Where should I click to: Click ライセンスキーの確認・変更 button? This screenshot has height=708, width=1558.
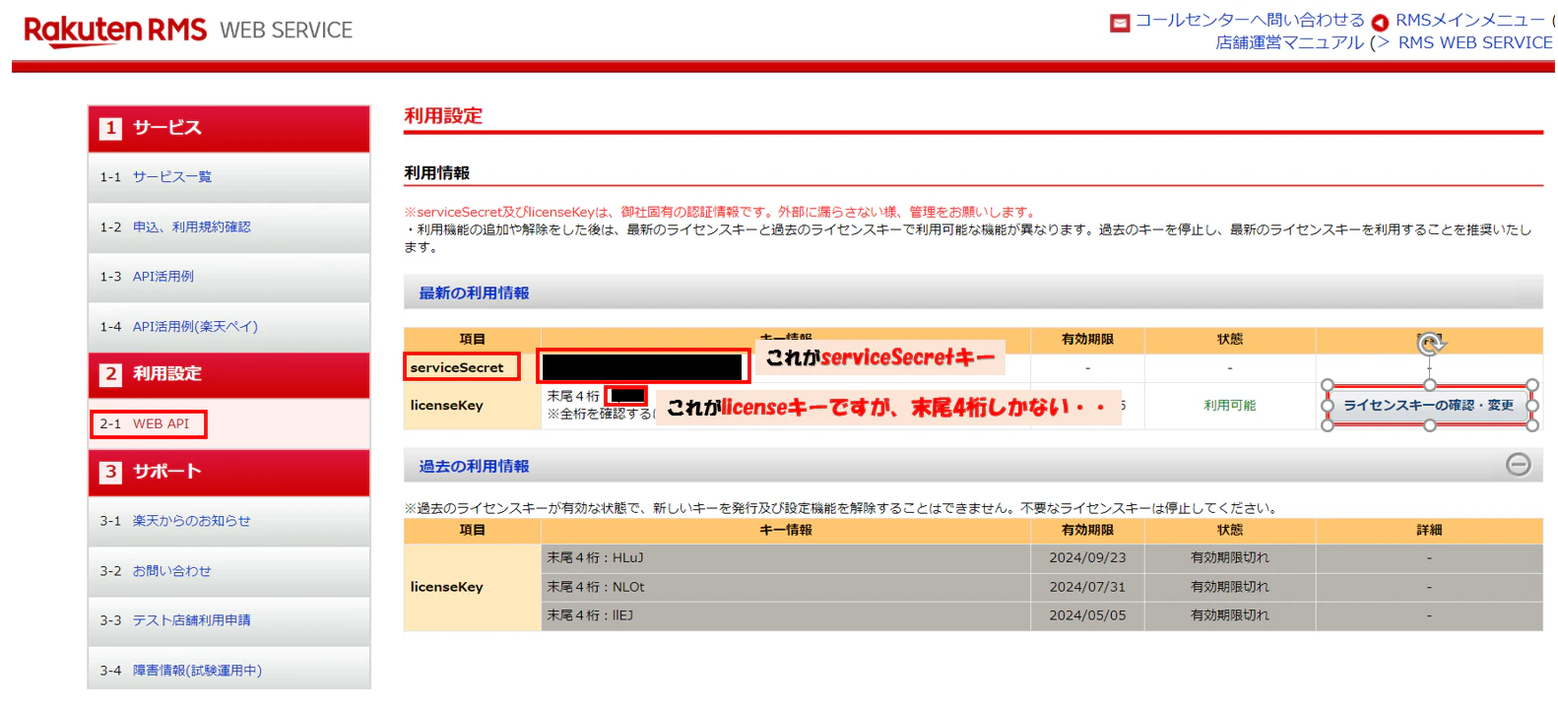[x=1429, y=406]
